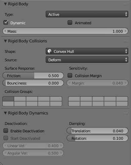Click the Rigid Body Collisions panel grip

(126, 41)
